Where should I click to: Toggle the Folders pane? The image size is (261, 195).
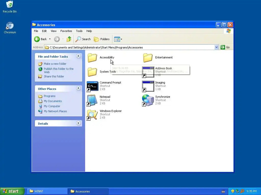point(102,39)
